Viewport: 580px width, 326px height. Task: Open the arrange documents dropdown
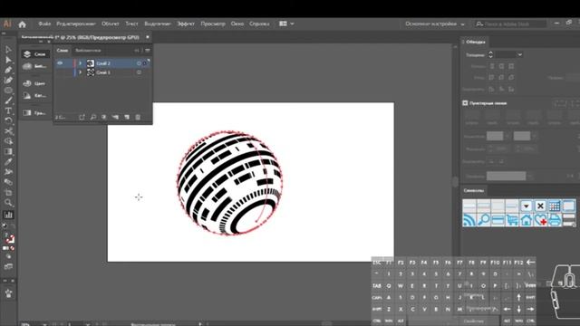click(x=286, y=24)
